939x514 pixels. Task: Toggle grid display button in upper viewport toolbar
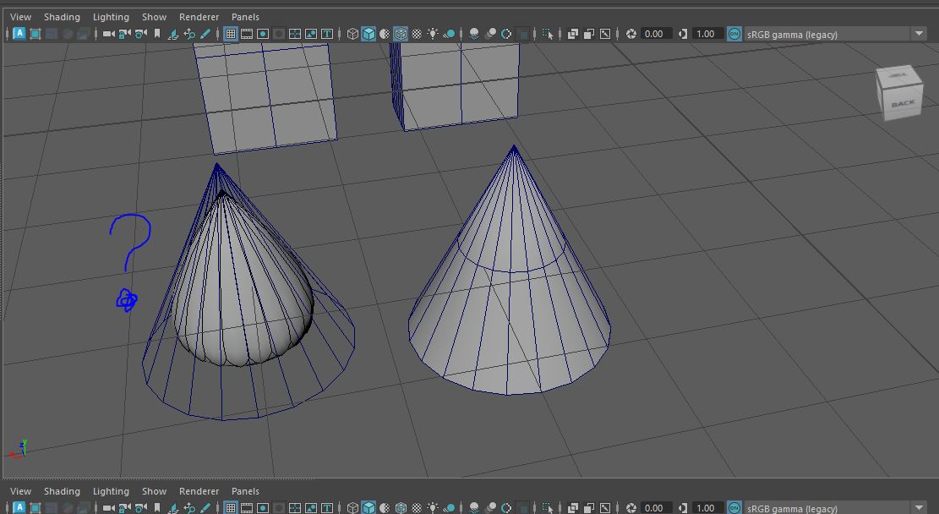pos(230,34)
